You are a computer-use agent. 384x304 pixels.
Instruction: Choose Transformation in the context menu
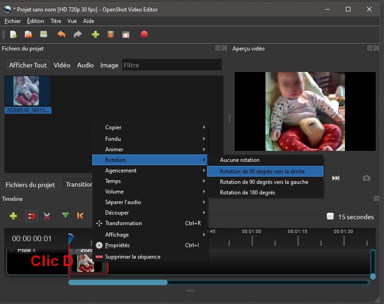point(150,223)
